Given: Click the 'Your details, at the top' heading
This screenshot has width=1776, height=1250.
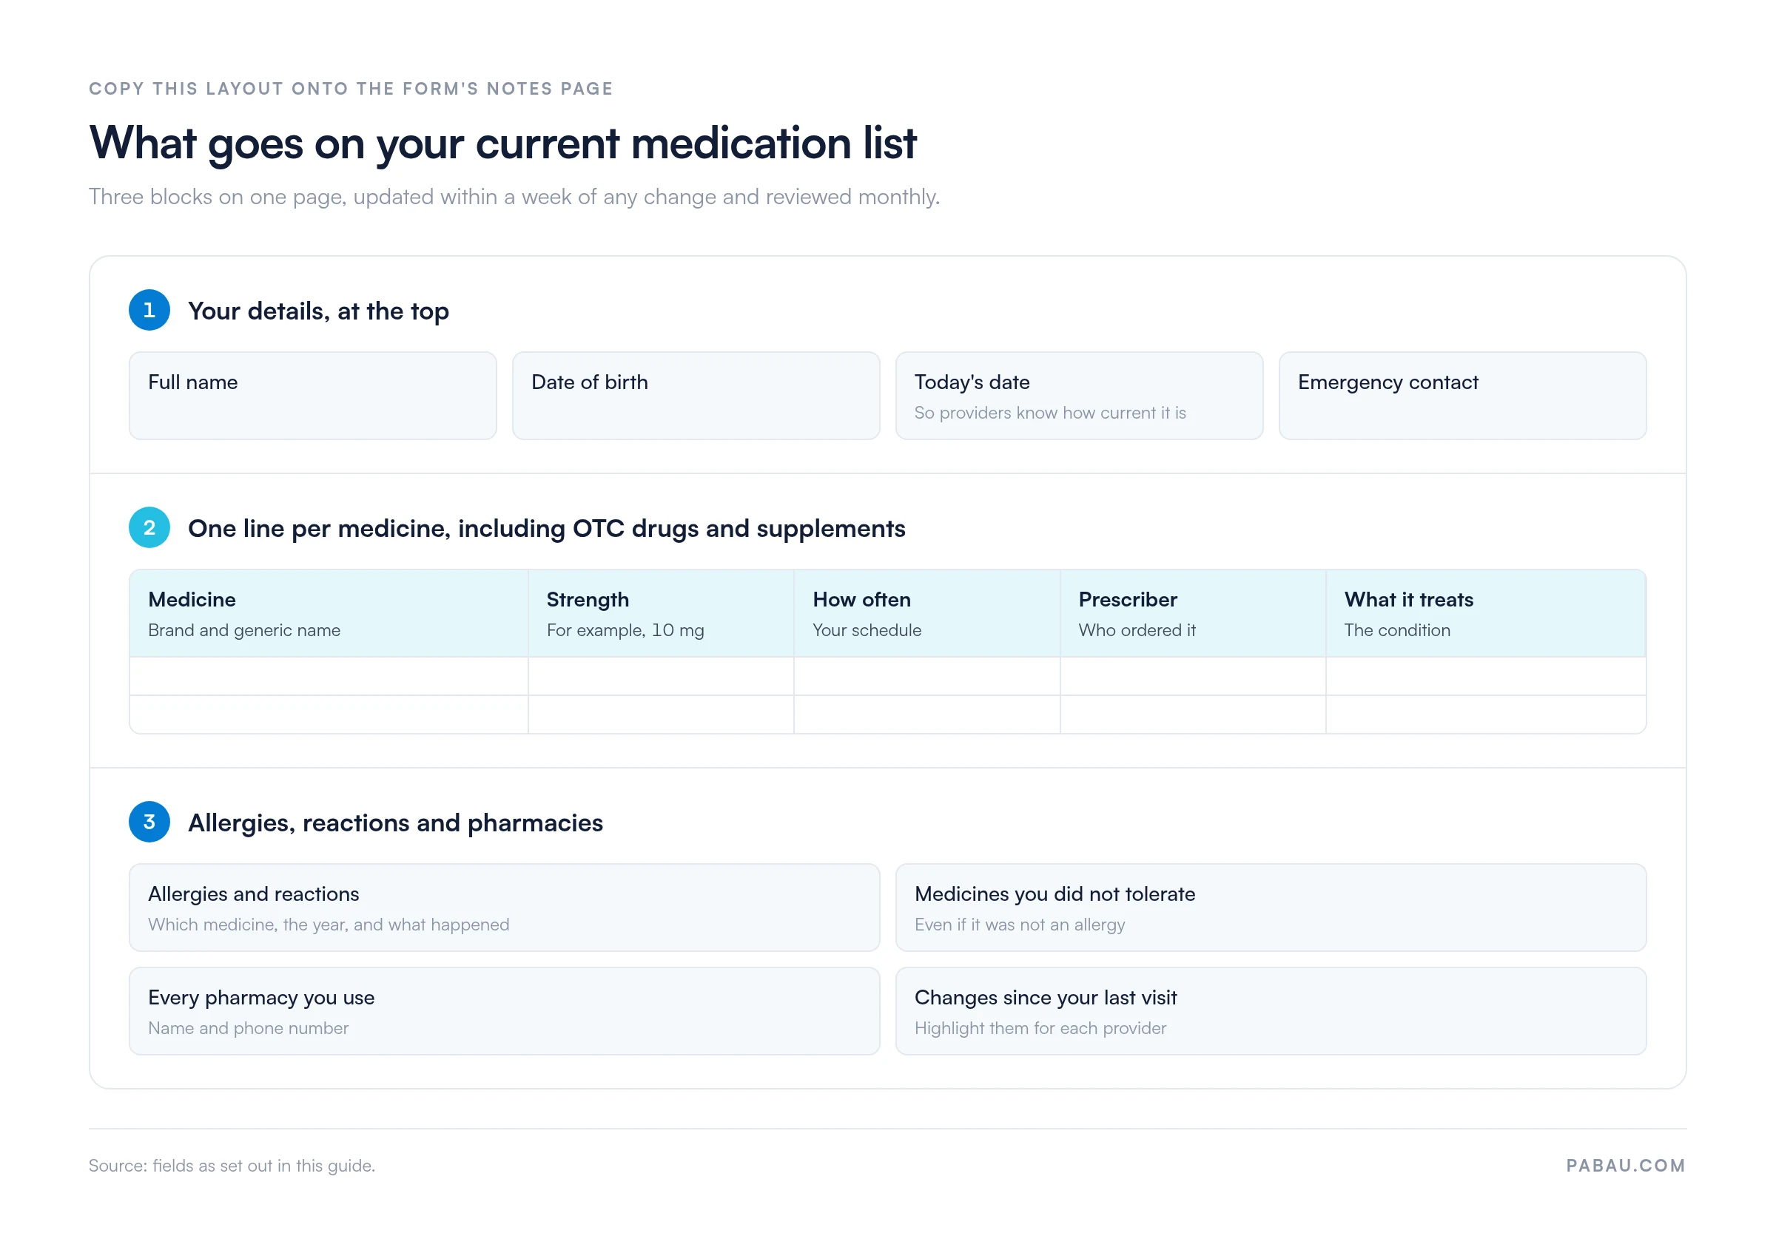Looking at the screenshot, I should click(319, 311).
